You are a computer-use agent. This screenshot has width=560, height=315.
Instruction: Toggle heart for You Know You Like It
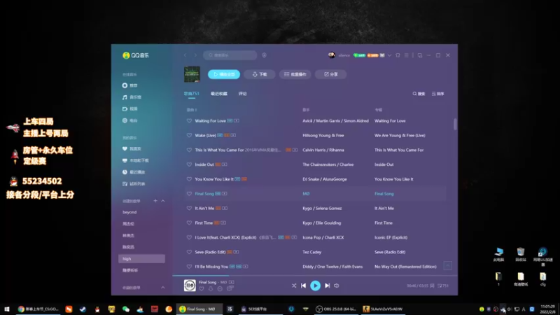(189, 179)
